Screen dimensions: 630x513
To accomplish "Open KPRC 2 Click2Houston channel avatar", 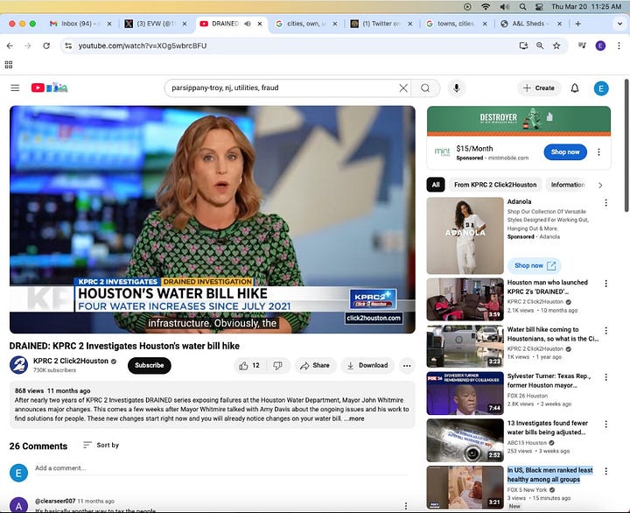I will coord(18,365).
